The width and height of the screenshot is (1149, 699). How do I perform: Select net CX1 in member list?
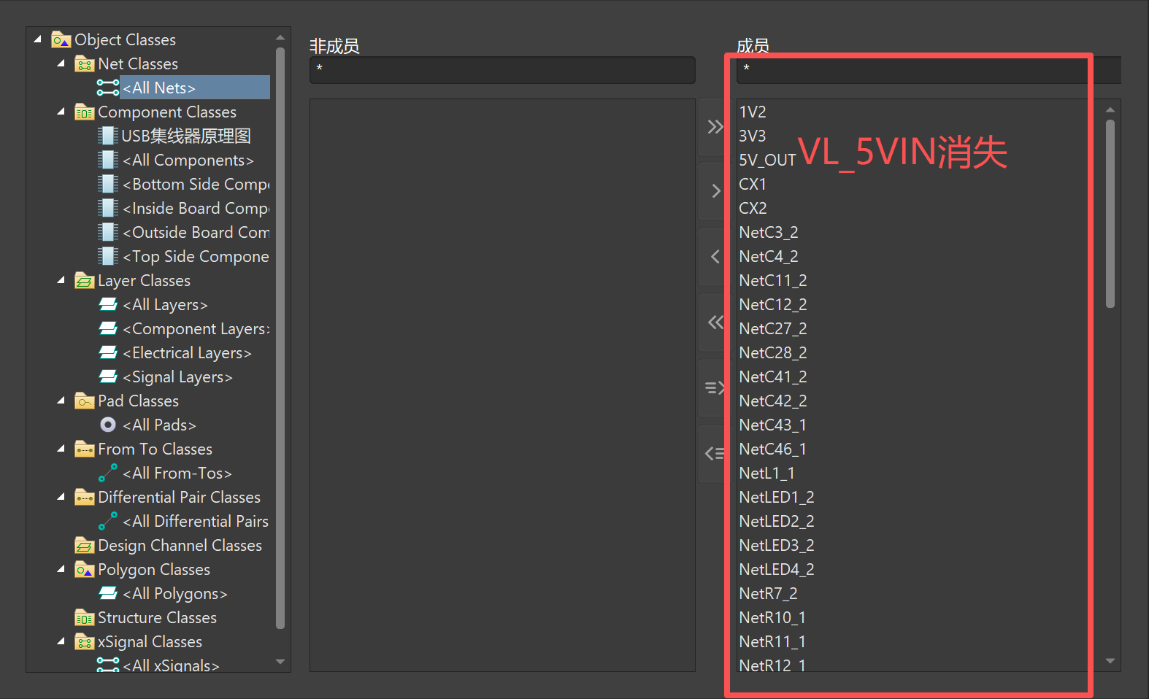[x=753, y=184]
